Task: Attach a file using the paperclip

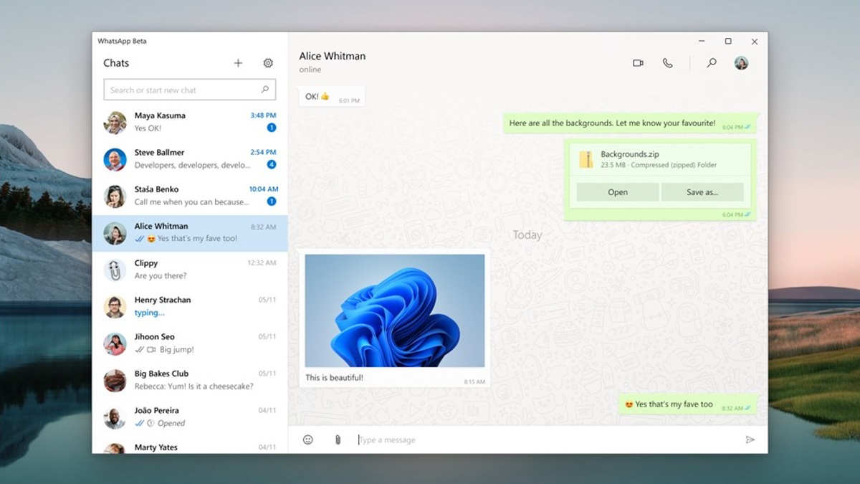Action: (336, 440)
